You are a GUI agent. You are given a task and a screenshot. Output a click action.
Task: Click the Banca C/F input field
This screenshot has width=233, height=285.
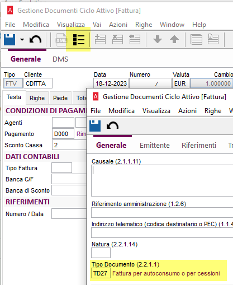point(69,179)
